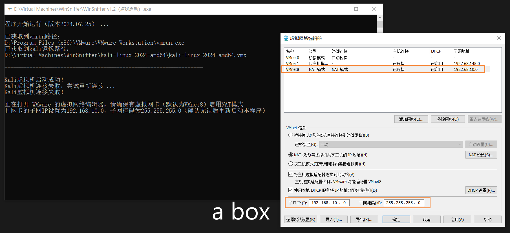Select the Bridged mode radio button

coord(291,135)
